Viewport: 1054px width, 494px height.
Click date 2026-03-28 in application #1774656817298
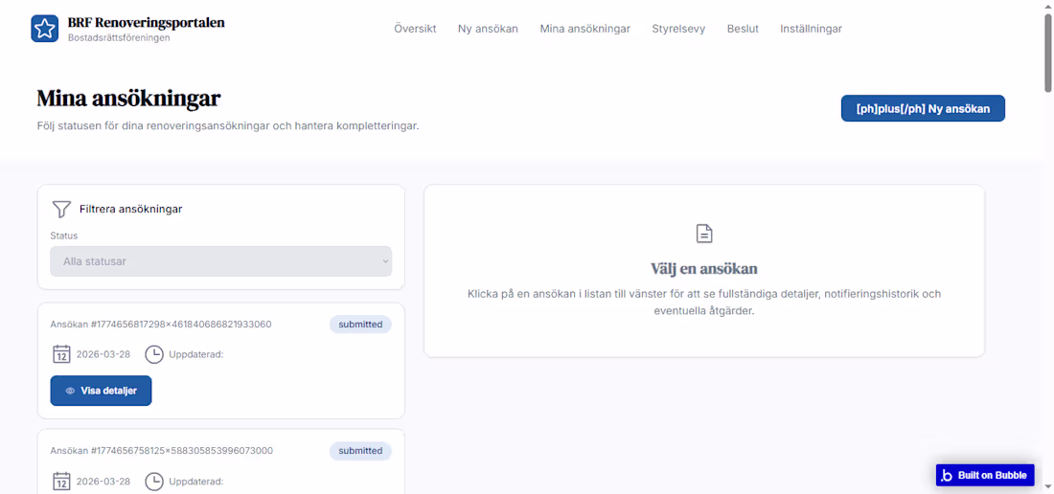103,353
